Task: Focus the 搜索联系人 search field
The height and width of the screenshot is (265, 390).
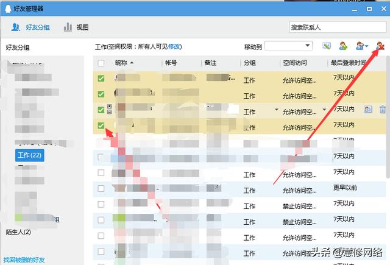Action: point(338,27)
